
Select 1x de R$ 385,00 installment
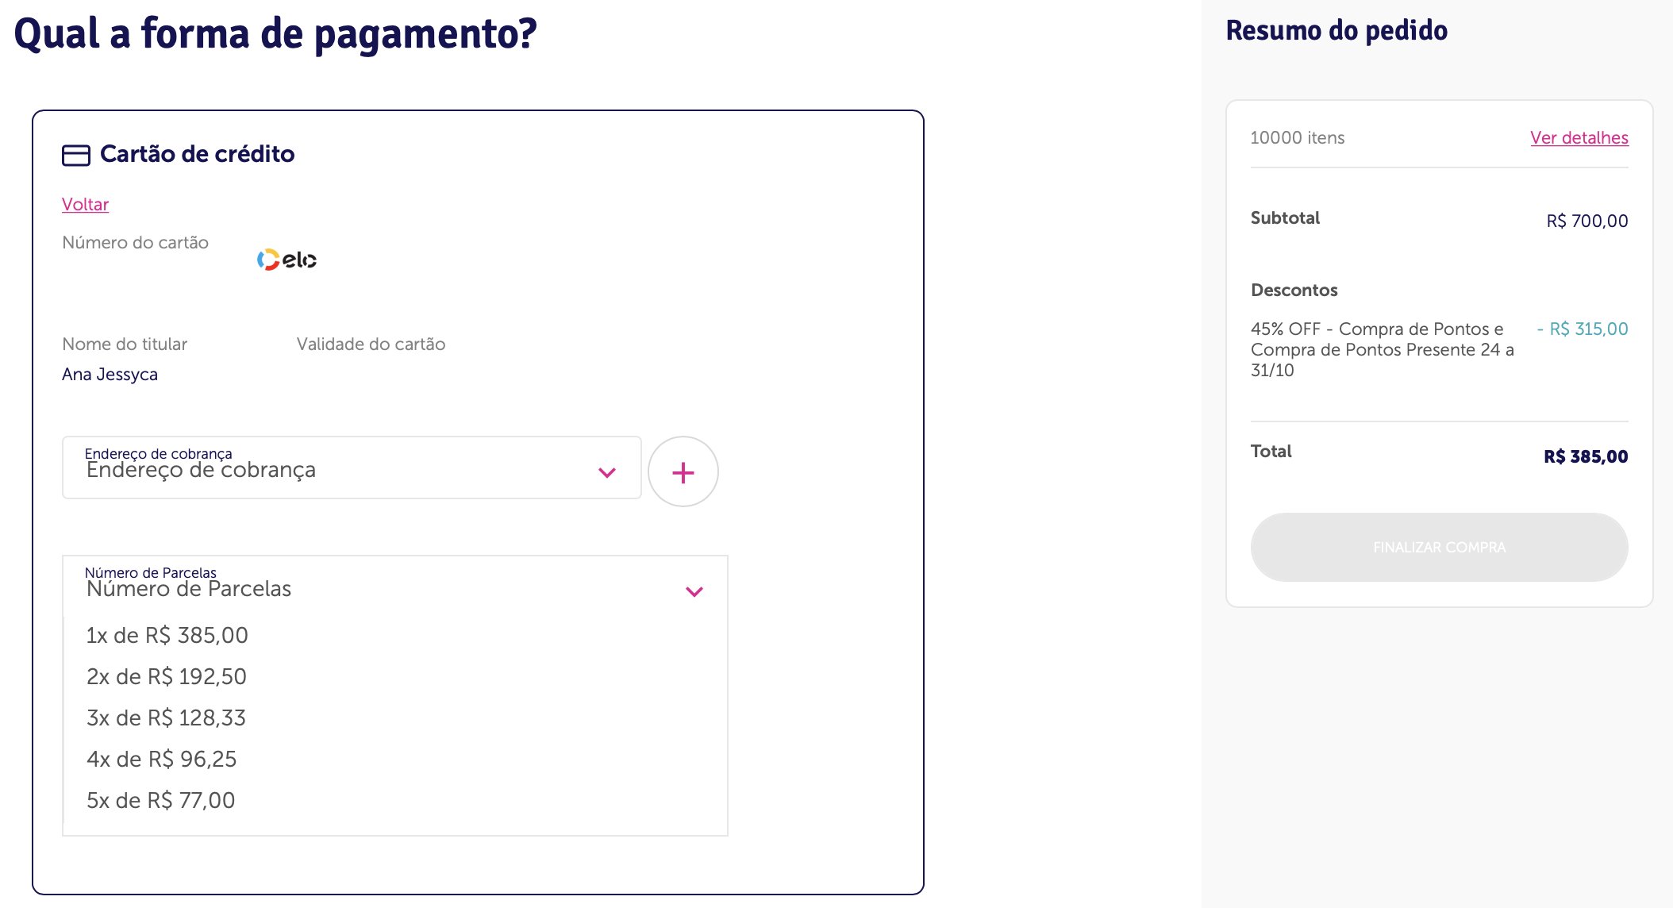click(395, 635)
